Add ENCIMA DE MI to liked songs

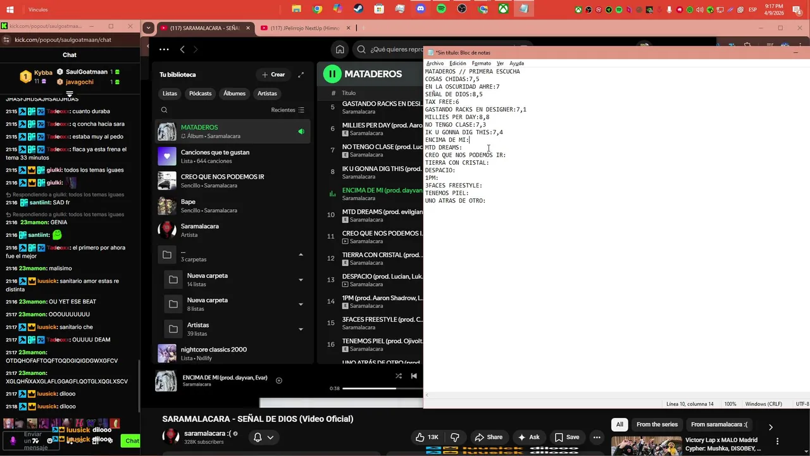(279, 381)
